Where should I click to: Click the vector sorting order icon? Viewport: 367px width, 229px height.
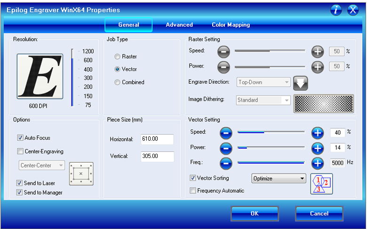pyautogui.click(x=321, y=184)
